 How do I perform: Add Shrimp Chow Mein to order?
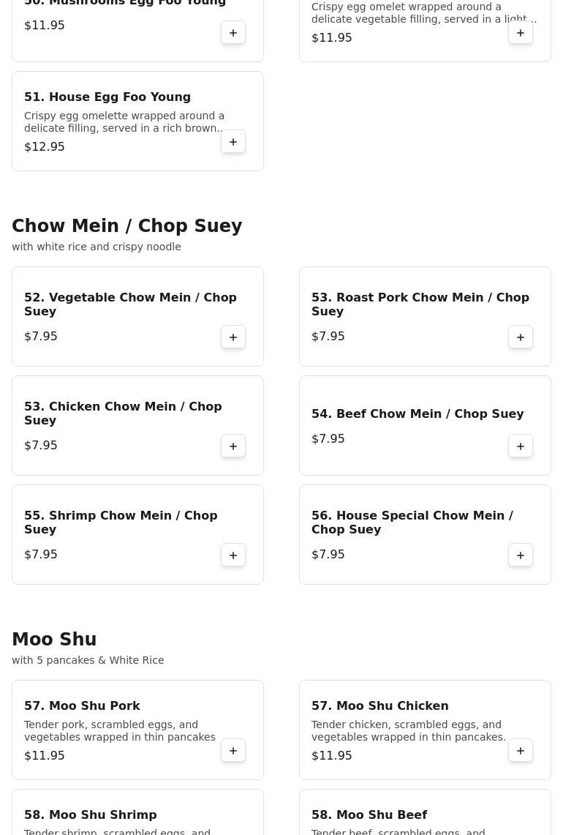233,555
